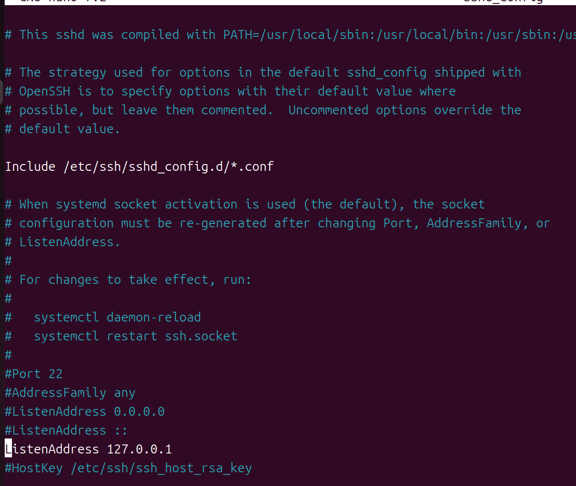Click the '# default value.' line

coord(63,129)
